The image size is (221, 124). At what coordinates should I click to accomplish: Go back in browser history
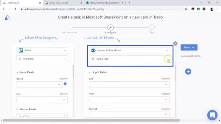(4, 9)
